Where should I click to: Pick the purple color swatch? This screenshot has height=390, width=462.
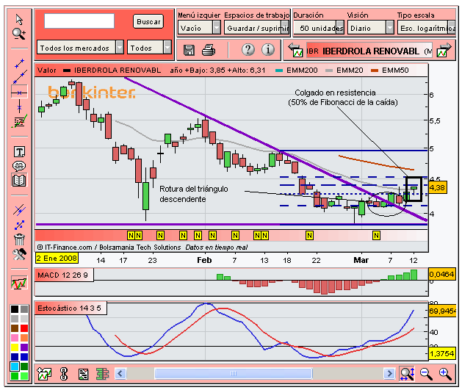pyautogui.click(x=24, y=347)
